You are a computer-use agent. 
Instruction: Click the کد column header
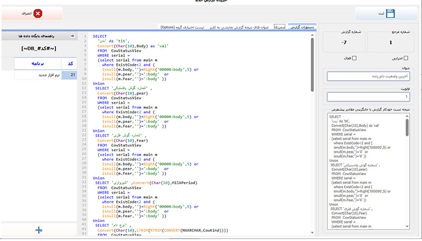(69, 63)
